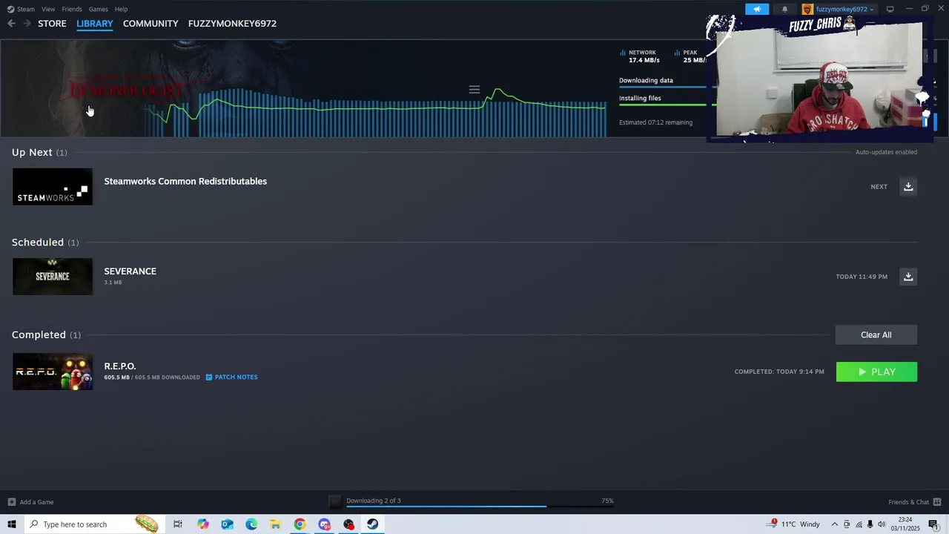Viewport: 949px width, 534px height.
Task: Click the Up Next section header
Action: [x=39, y=152]
